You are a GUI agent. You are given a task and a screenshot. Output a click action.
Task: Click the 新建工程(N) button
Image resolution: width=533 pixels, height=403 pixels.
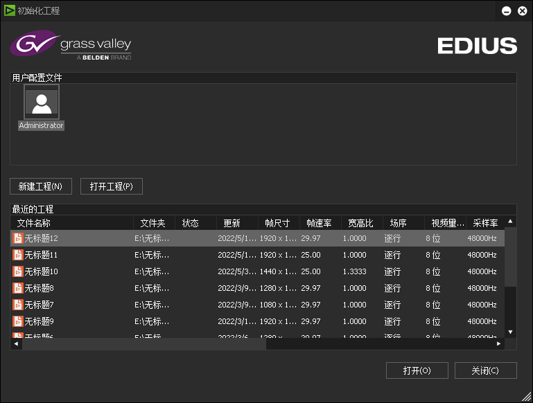(x=41, y=186)
